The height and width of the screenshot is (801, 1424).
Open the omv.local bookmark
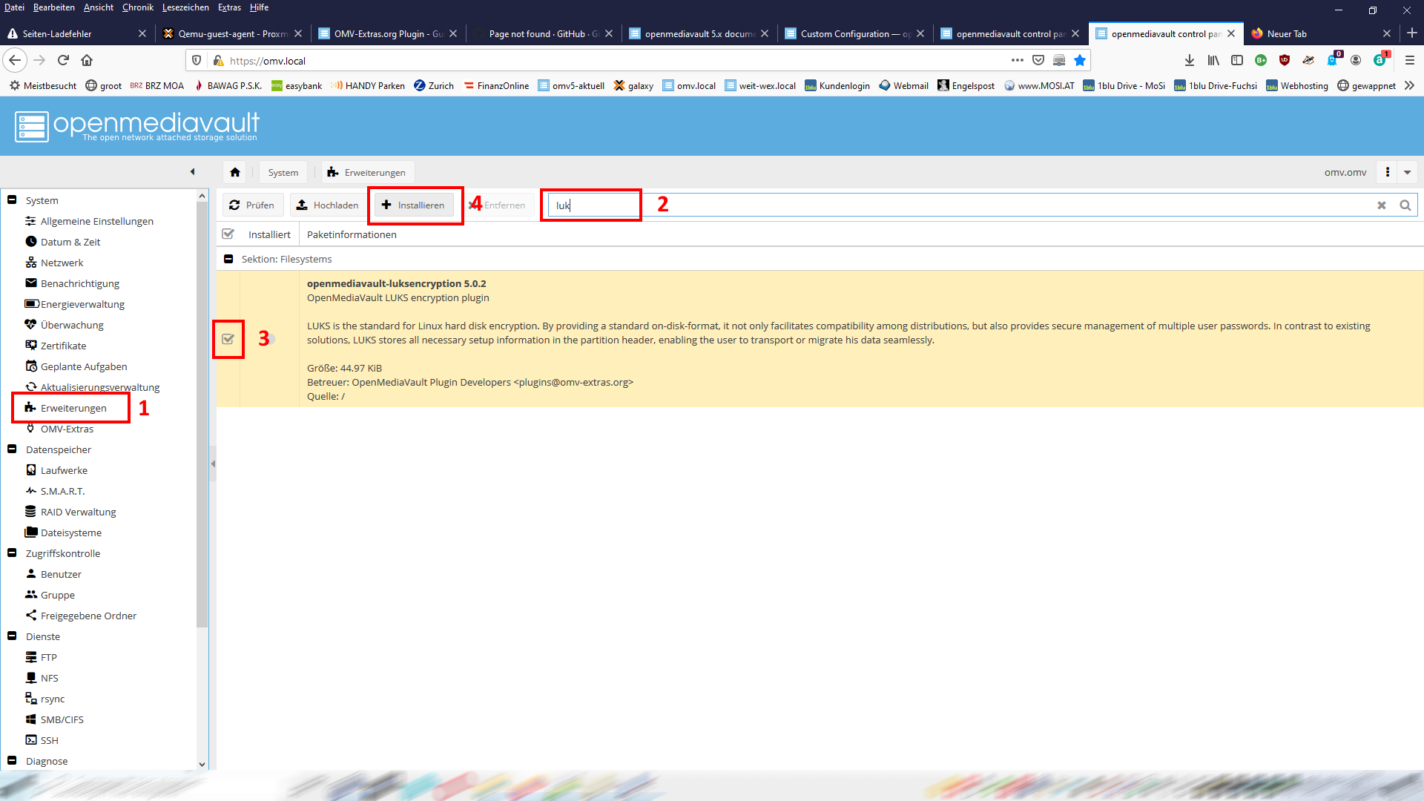689,85
